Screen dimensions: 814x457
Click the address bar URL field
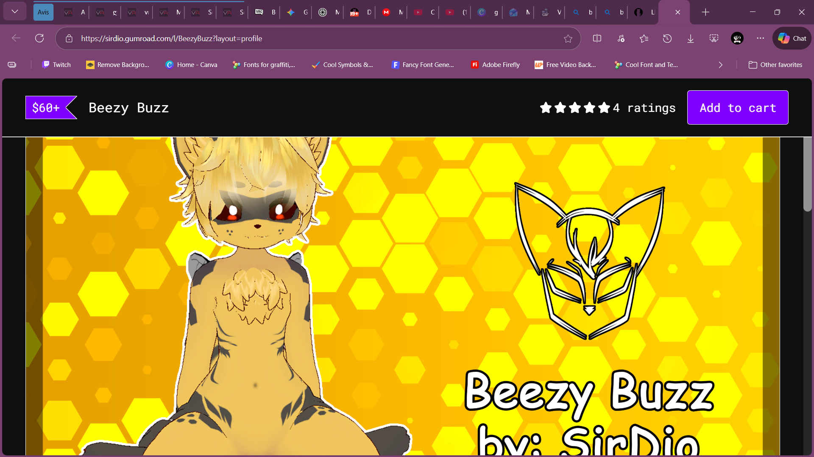coord(318,39)
